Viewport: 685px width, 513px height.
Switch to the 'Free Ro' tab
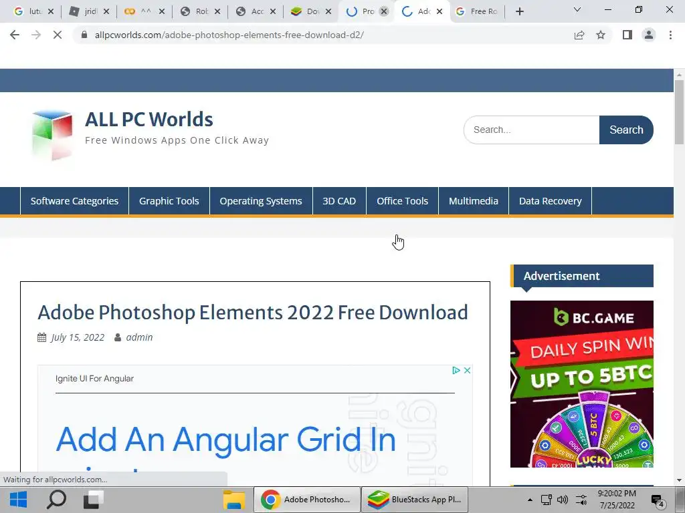pos(478,12)
